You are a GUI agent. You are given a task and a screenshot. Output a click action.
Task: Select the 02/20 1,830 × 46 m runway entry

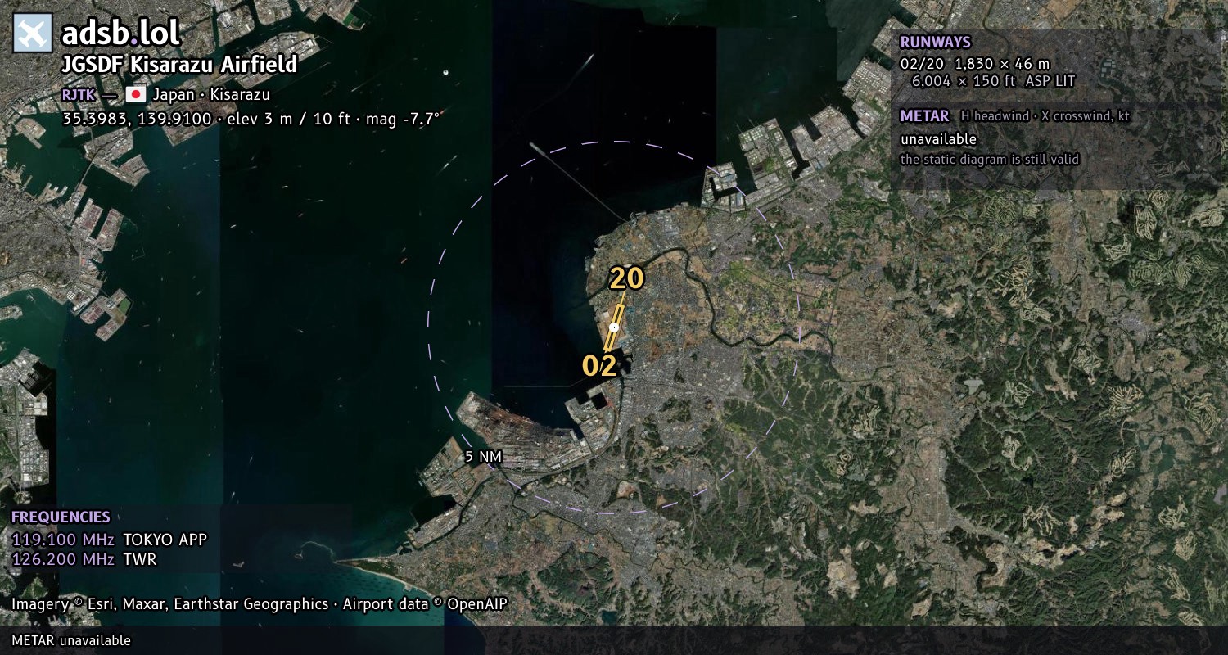[x=974, y=64]
